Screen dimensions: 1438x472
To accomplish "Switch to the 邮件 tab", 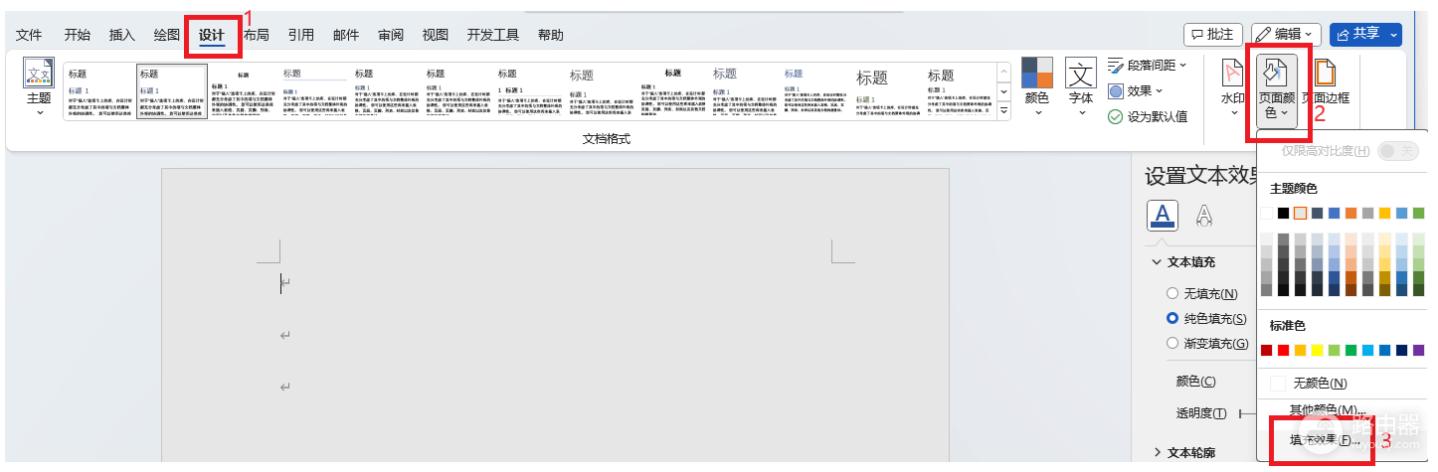I will (x=345, y=35).
